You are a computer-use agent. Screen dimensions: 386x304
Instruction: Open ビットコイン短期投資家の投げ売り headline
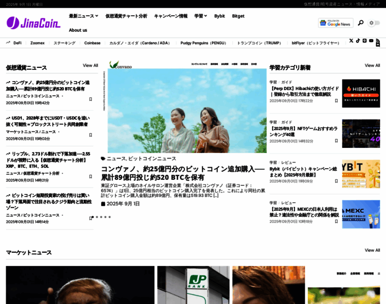point(49,202)
